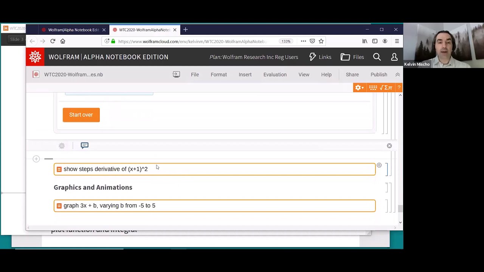Bookmark this page with star icon
484x272 pixels.
[x=321, y=41]
